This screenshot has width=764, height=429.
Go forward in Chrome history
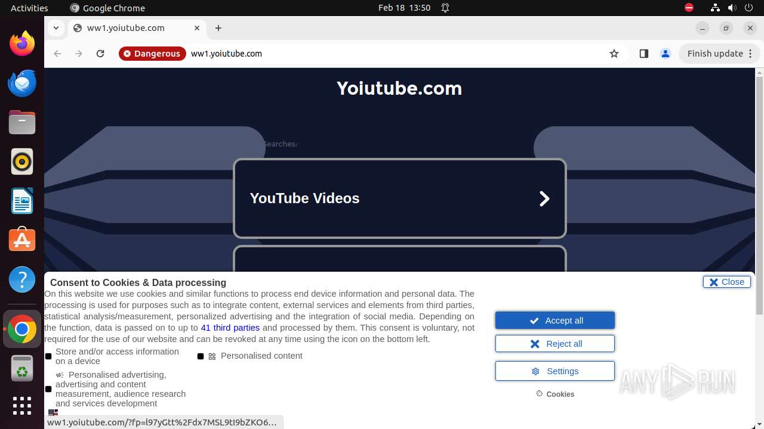[79, 54]
